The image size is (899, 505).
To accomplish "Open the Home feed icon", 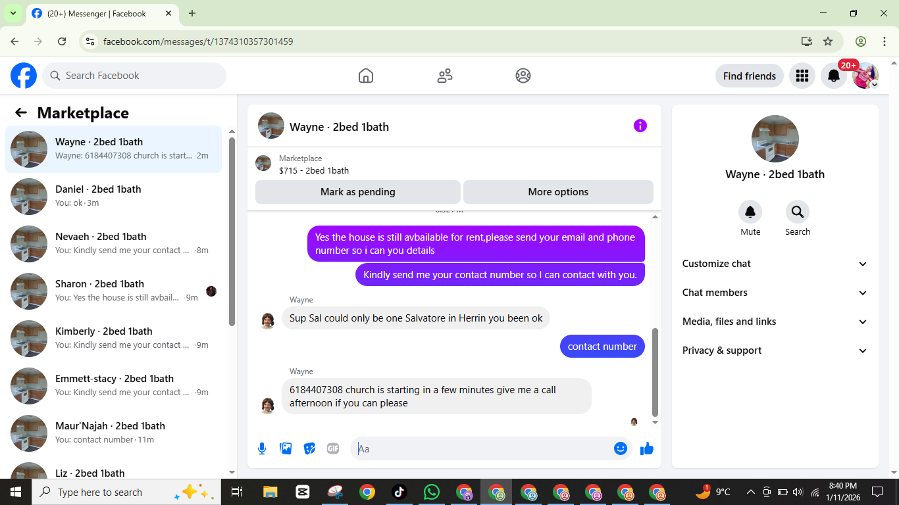I will (366, 76).
